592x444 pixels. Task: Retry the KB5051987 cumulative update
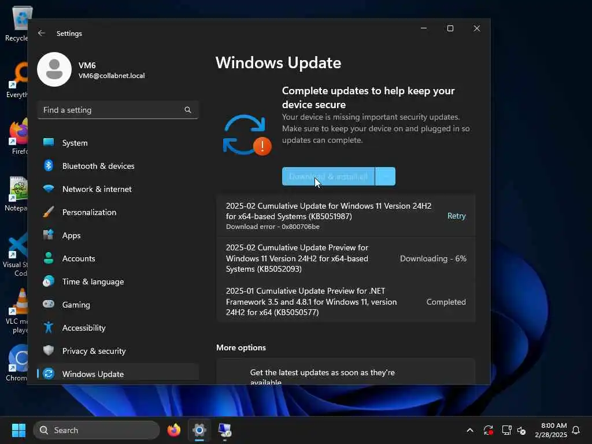coord(457,216)
